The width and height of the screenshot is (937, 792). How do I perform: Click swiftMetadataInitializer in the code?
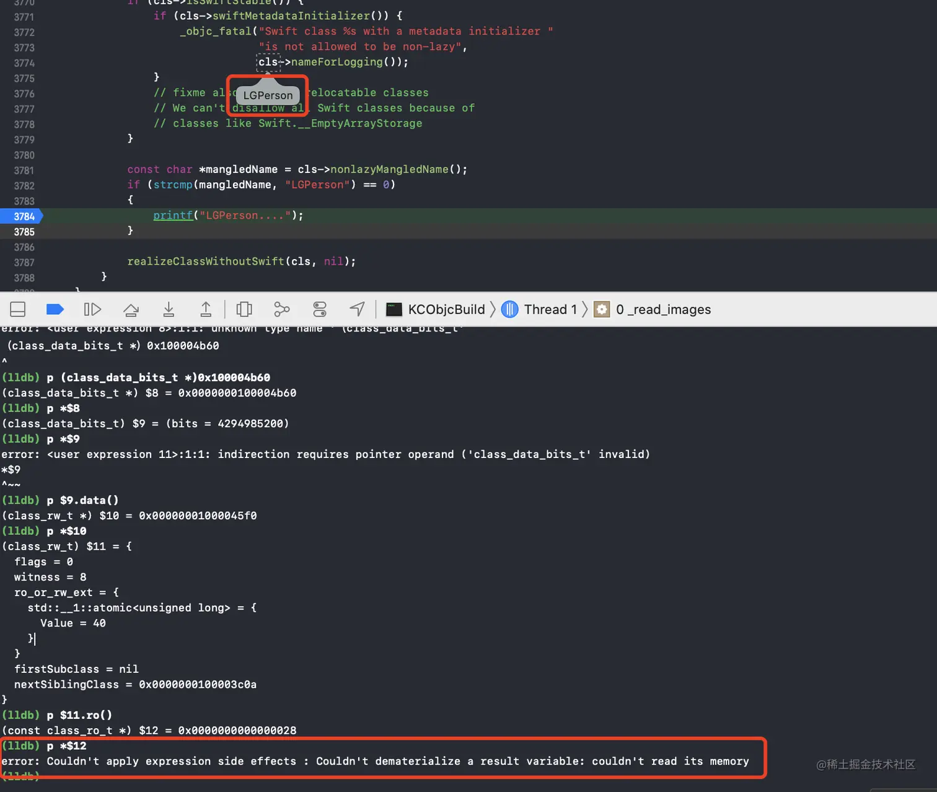click(291, 15)
